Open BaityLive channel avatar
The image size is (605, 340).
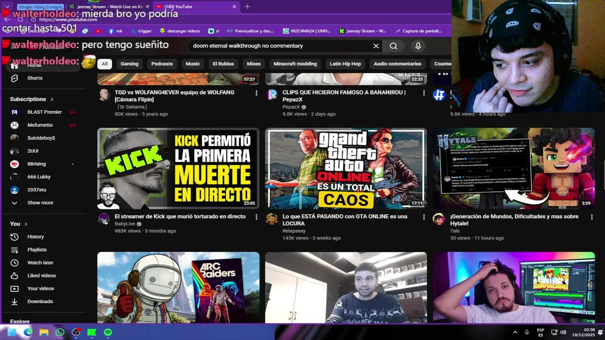(x=104, y=219)
